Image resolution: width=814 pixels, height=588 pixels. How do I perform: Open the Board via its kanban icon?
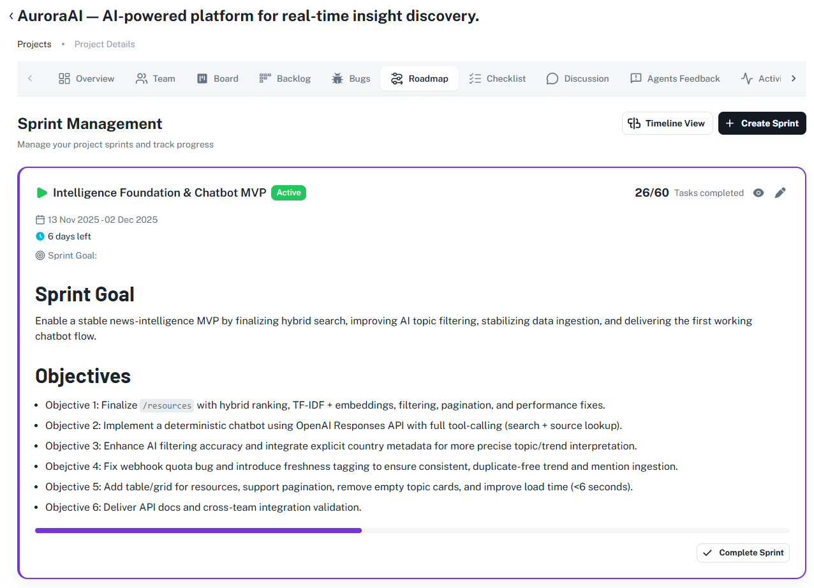click(202, 78)
